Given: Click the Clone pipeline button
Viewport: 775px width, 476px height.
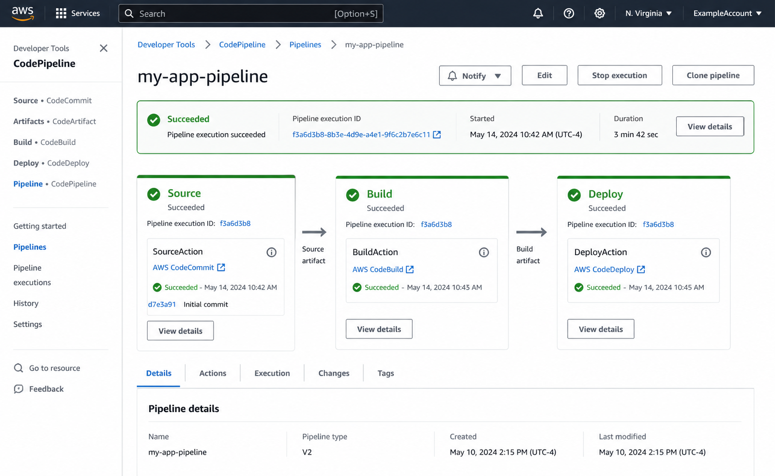Looking at the screenshot, I should (x=713, y=76).
